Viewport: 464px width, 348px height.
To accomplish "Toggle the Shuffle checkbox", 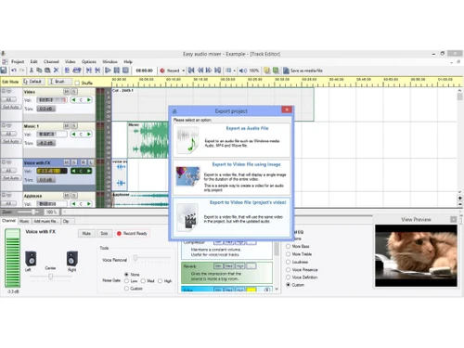I will [x=77, y=83].
